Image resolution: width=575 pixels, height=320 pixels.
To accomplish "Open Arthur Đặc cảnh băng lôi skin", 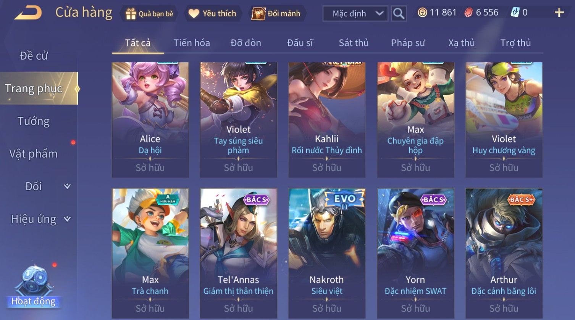I will coord(504,253).
